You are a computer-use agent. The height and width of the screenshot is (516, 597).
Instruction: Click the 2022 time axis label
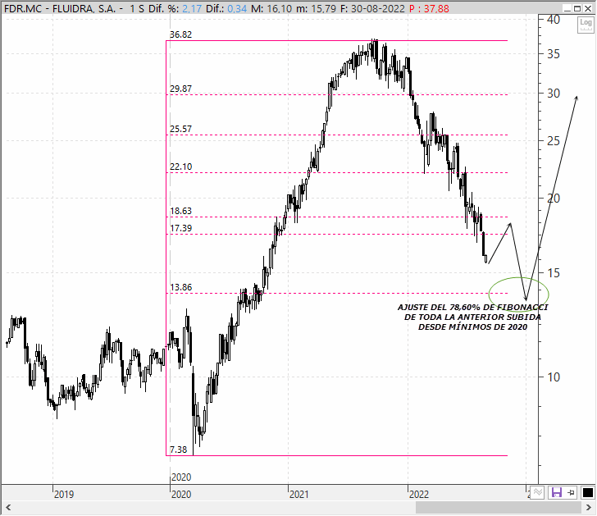coord(419,495)
